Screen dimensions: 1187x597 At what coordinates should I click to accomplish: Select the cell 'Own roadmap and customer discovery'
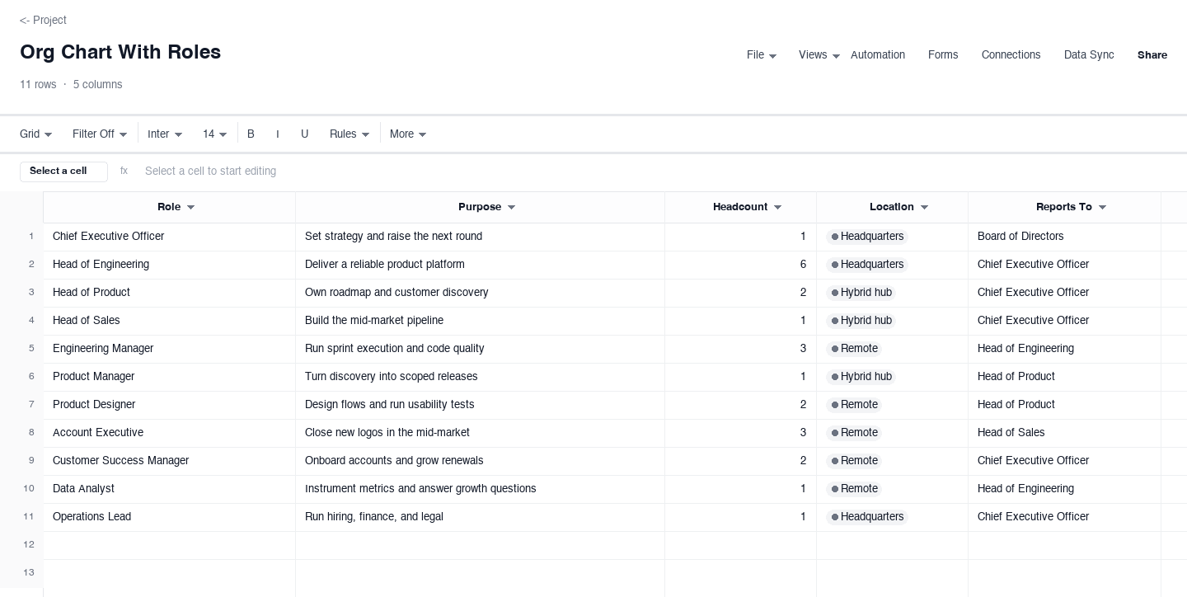tap(481, 293)
